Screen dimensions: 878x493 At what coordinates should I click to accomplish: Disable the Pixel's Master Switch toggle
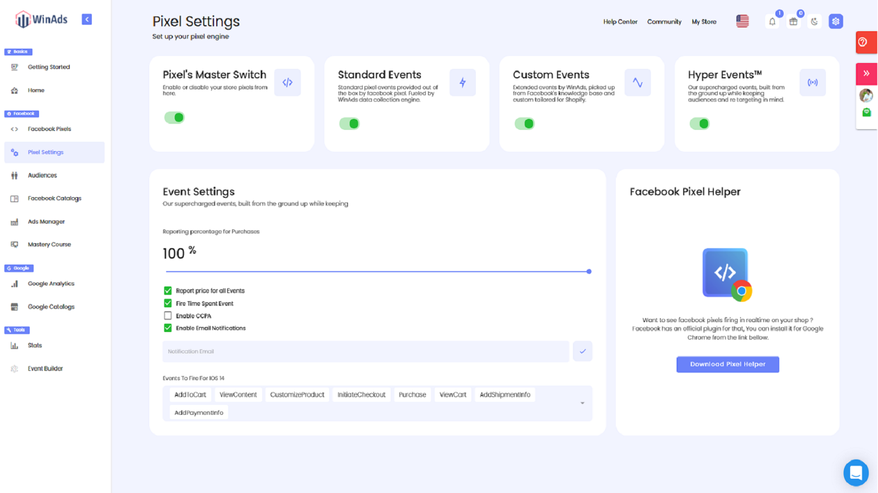tap(175, 118)
